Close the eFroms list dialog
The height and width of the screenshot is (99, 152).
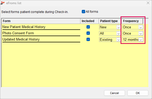tap(148, 3)
